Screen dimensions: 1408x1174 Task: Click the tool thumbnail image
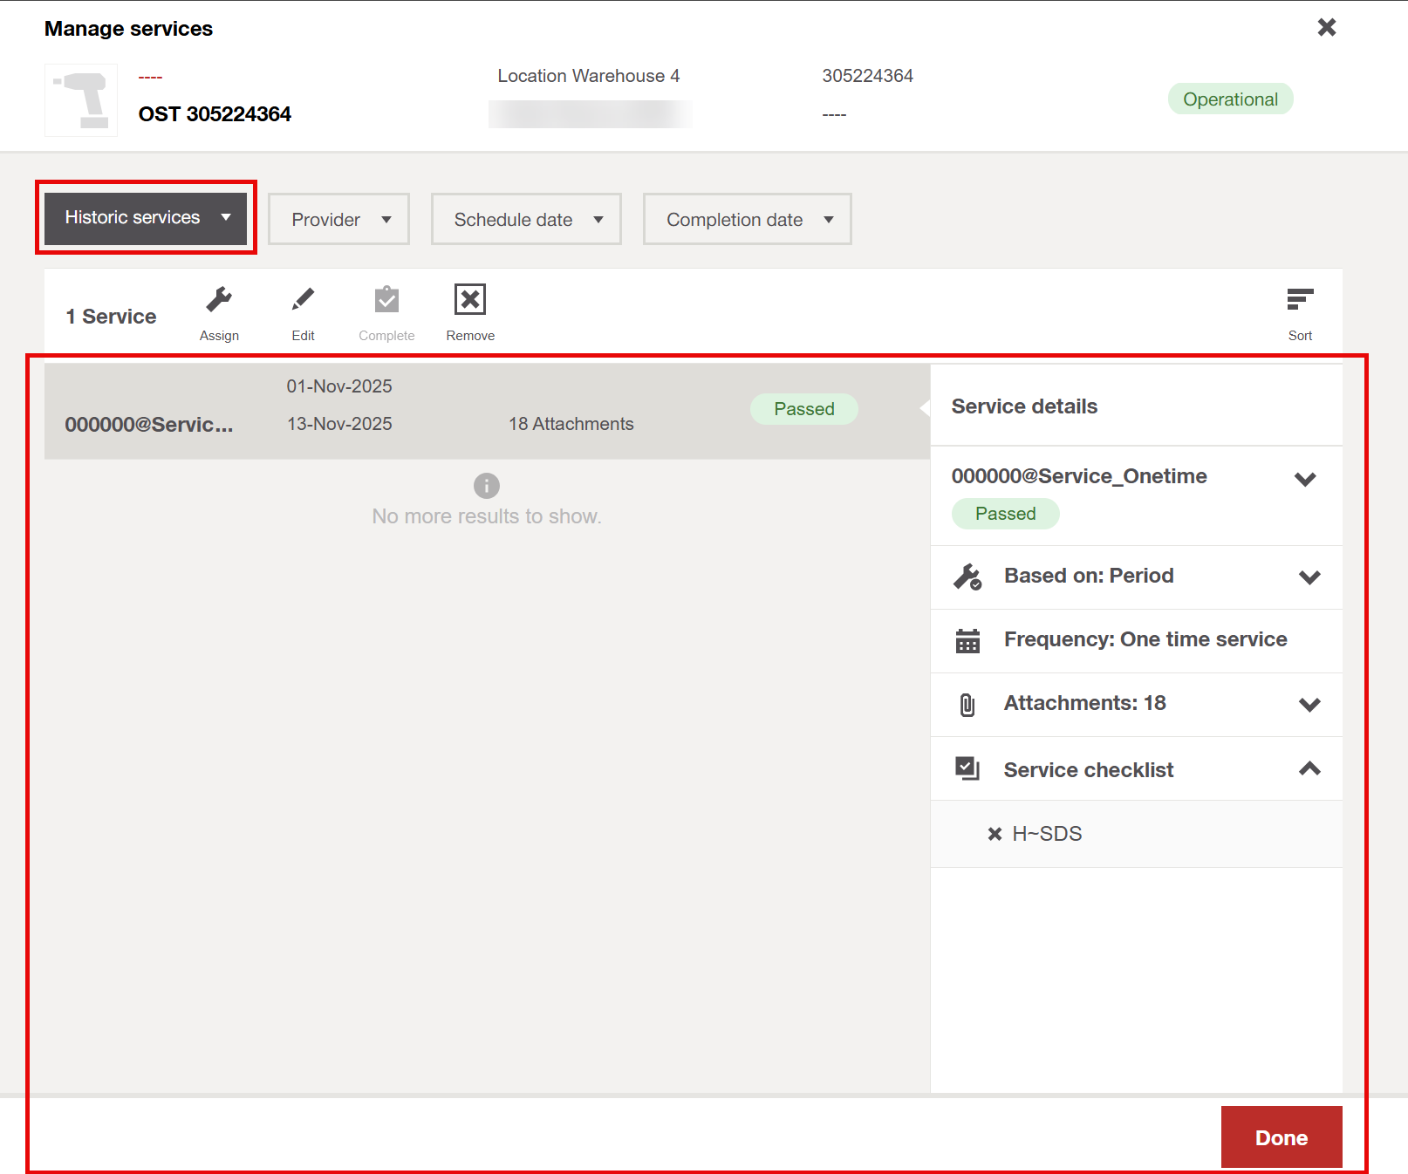(81, 100)
